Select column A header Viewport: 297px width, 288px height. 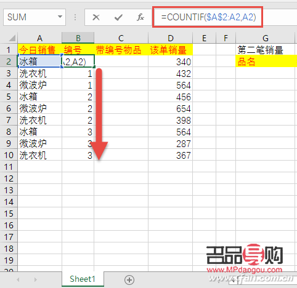pyautogui.click(x=39, y=38)
